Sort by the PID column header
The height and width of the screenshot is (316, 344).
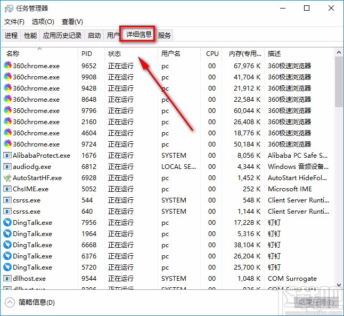tap(91, 54)
